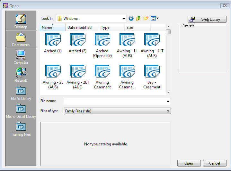Image resolution: width=231 pixels, height=171 pixels.
Task: Select the Awning - 1L (AUS) file
Action: [x=127, y=45]
